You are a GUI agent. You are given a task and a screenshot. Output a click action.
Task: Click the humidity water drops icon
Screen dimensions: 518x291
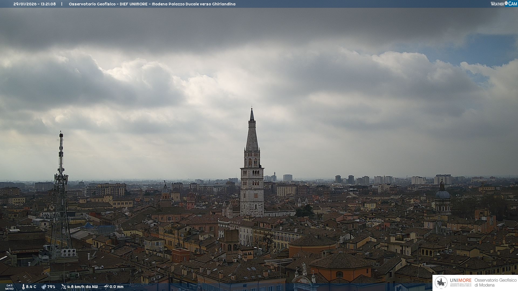tap(44, 287)
